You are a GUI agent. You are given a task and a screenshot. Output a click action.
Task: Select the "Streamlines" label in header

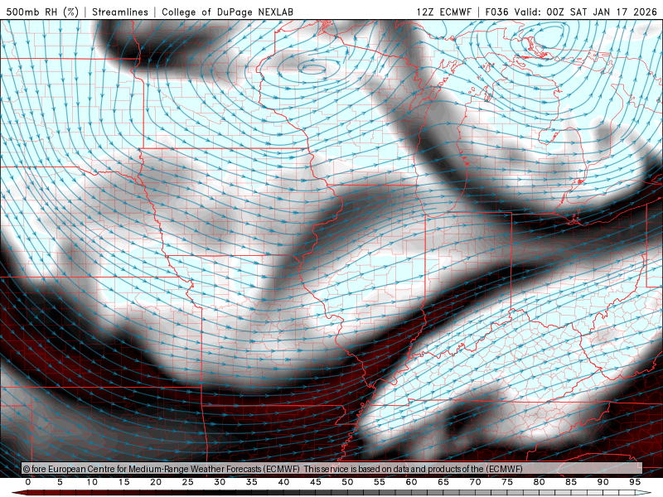[120, 12]
